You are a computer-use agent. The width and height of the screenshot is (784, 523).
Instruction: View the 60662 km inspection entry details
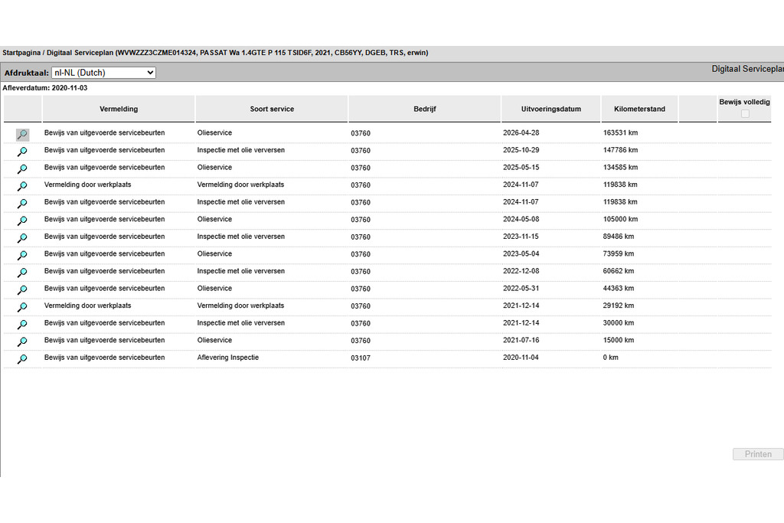coord(22,273)
